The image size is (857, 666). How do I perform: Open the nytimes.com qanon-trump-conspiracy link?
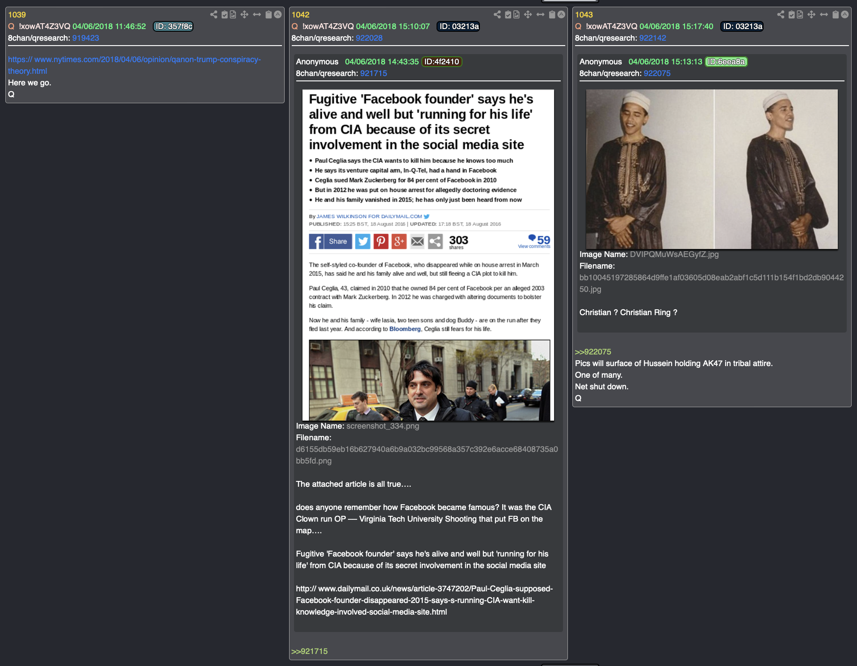[x=134, y=65]
